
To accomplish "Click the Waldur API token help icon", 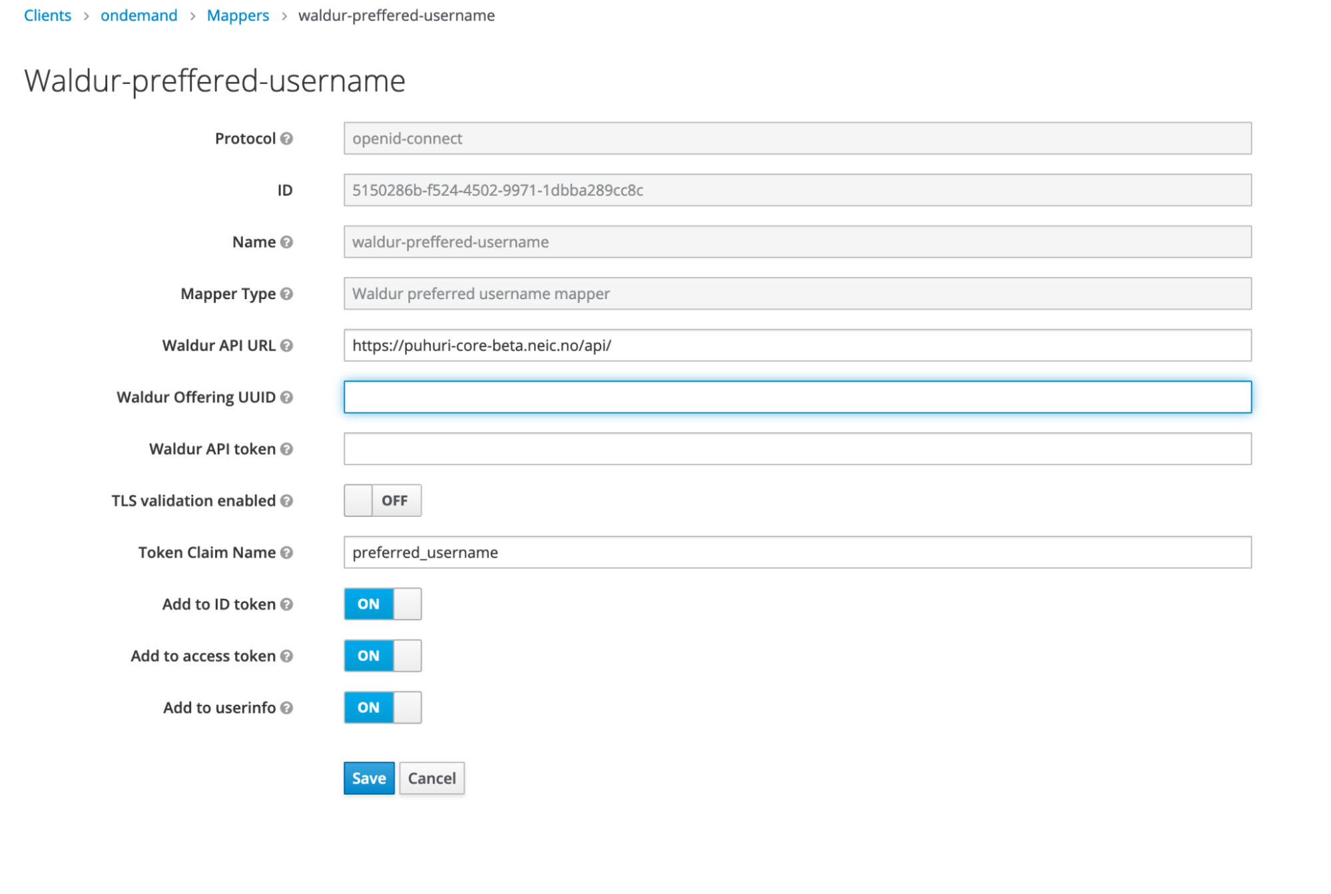I will (286, 449).
